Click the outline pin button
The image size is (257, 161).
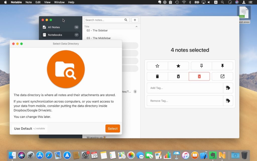pyautogui.click(x=201, y=66)
